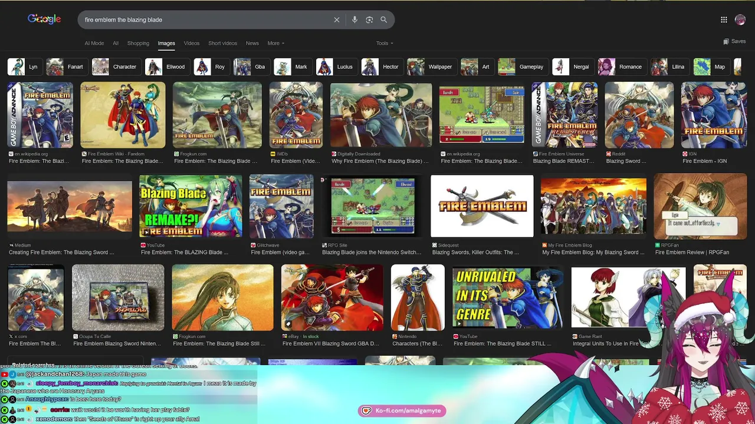
Task: Expand the Tools dropdown
Action: (x=385, y=43)
